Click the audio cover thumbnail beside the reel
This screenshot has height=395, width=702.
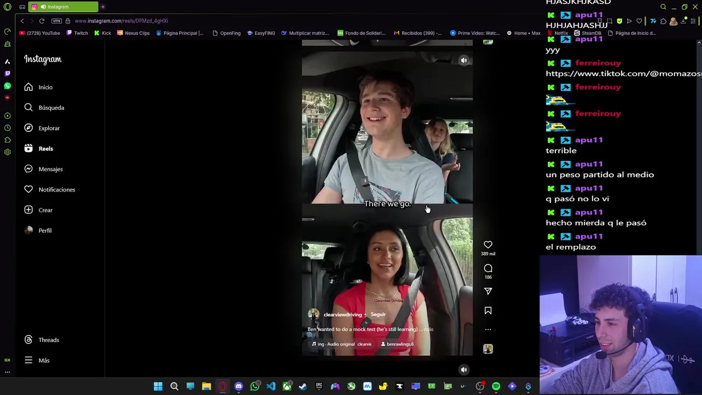coord(488,349)
